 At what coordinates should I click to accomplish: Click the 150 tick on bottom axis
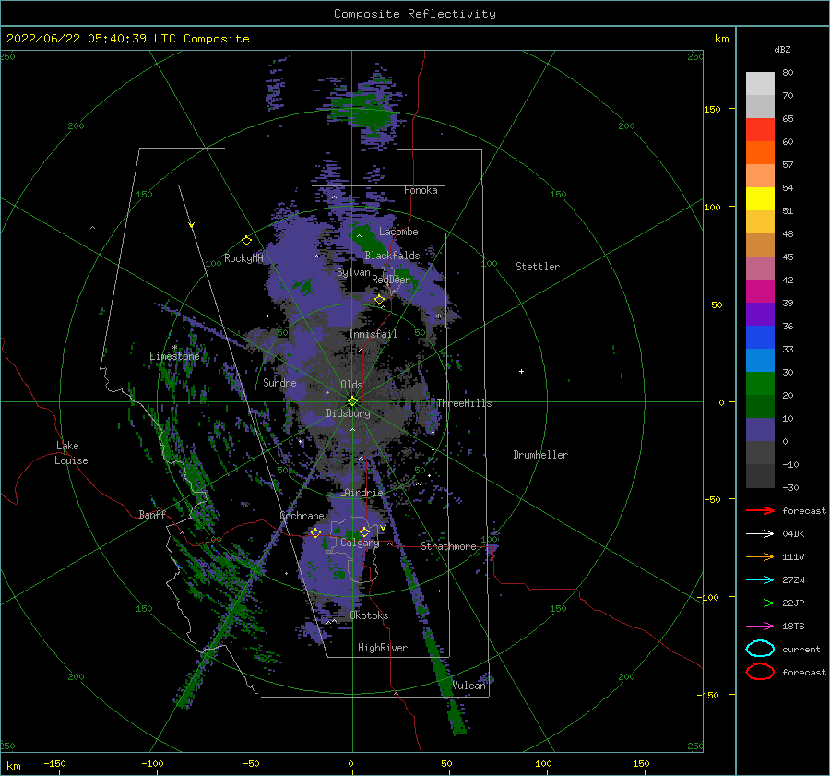pyautogui.click(x=641, y=763)
